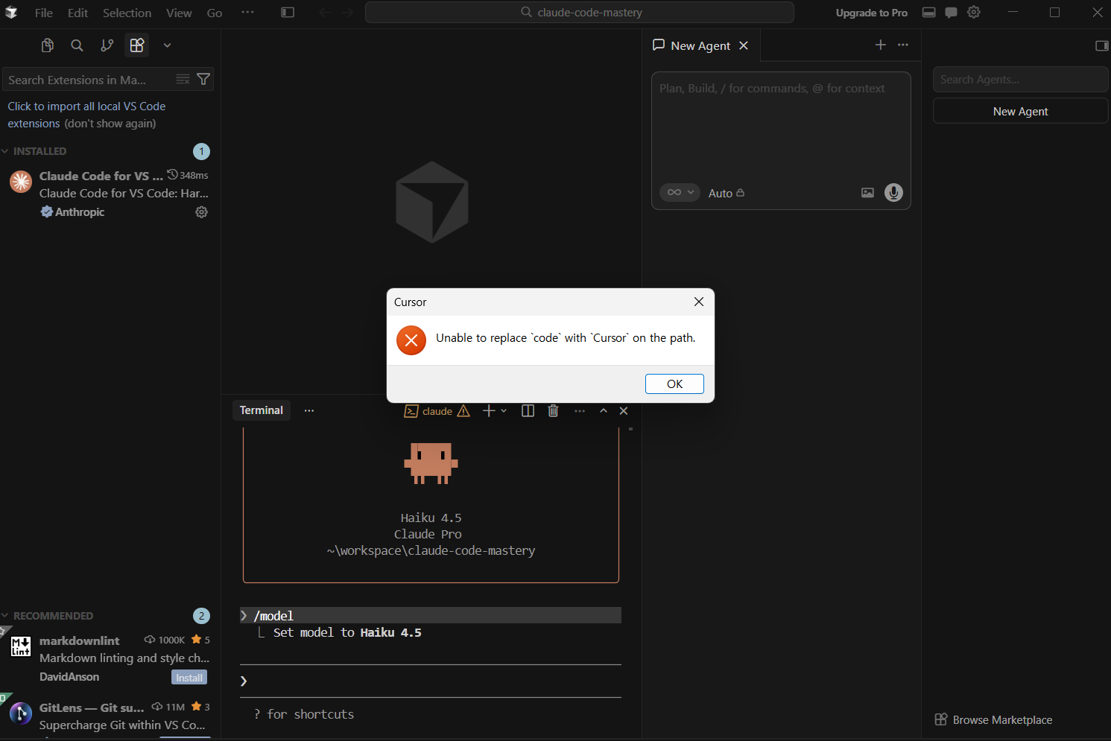Show overflow menu items ellipsis in menu bar
This screenshot has height=741, width=1111.
pos(247,13)
